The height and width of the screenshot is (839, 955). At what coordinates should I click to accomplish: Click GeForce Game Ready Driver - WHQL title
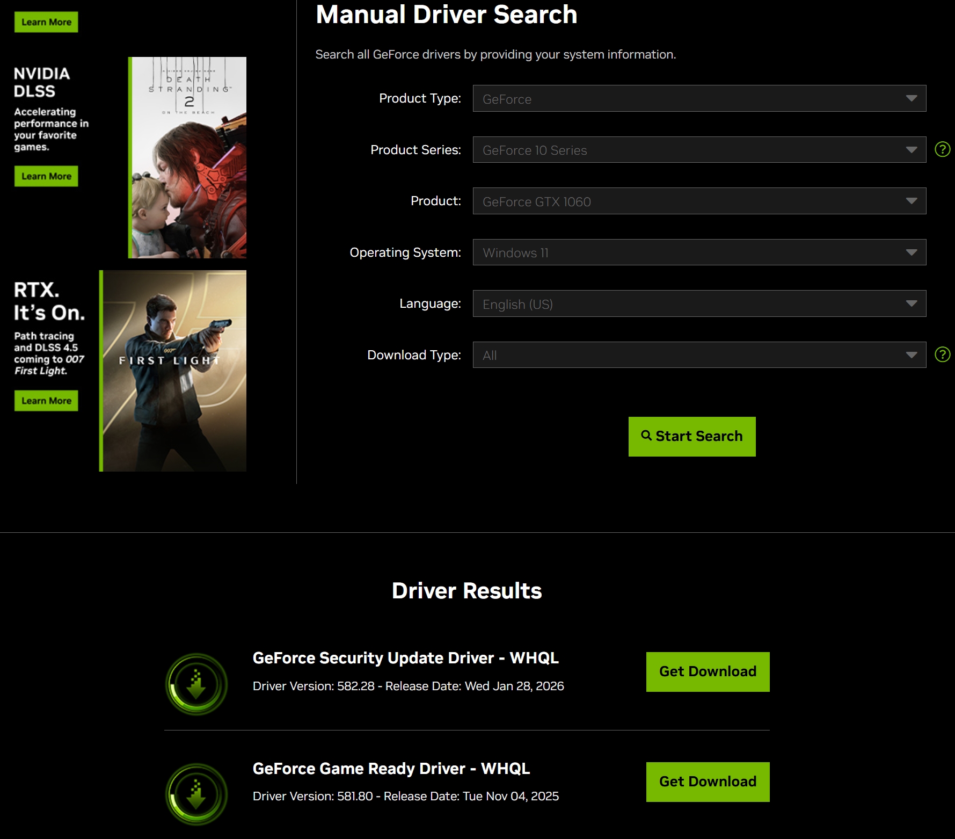pyautogui.click(x=391, y=769)
